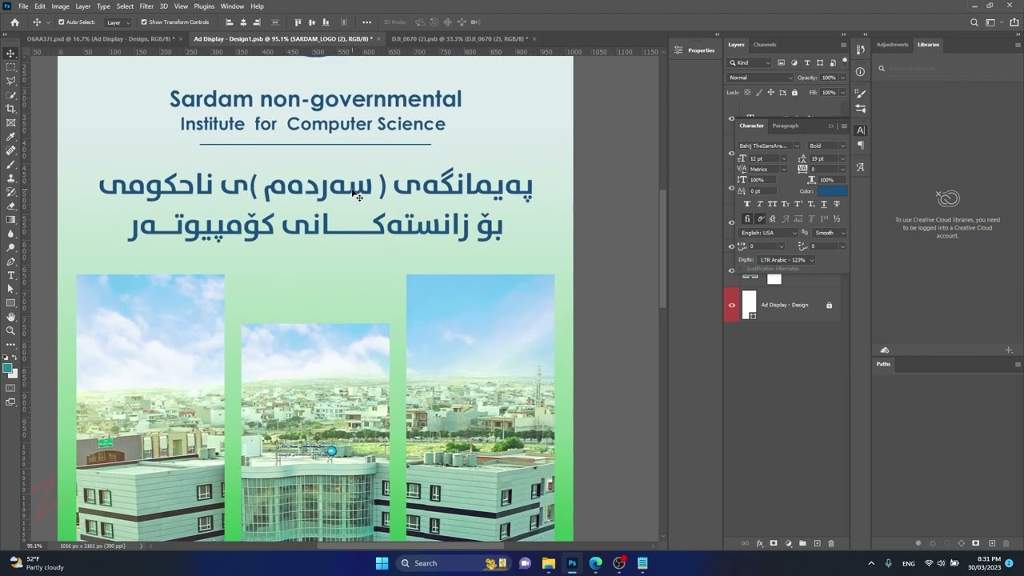
Task: Select the Crop tool
Action: [10, 109]
